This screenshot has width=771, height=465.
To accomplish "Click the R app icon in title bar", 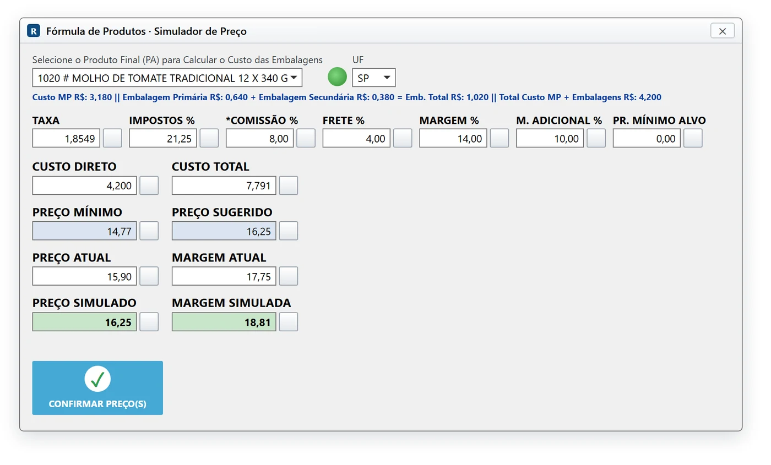I will [x=34, y=31].
